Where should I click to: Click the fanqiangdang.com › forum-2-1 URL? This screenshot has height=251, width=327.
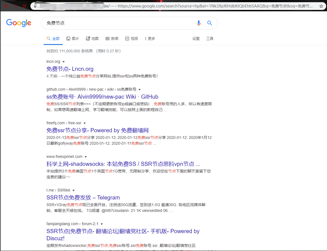72,224
